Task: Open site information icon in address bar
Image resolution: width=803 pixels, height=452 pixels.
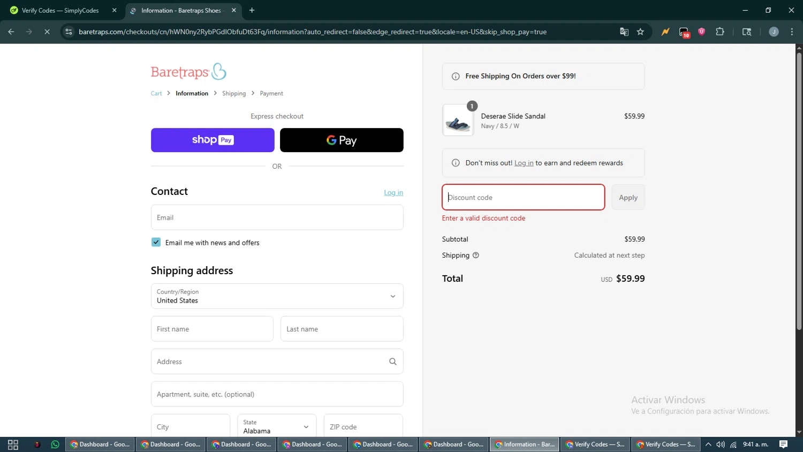Action: 69,32
